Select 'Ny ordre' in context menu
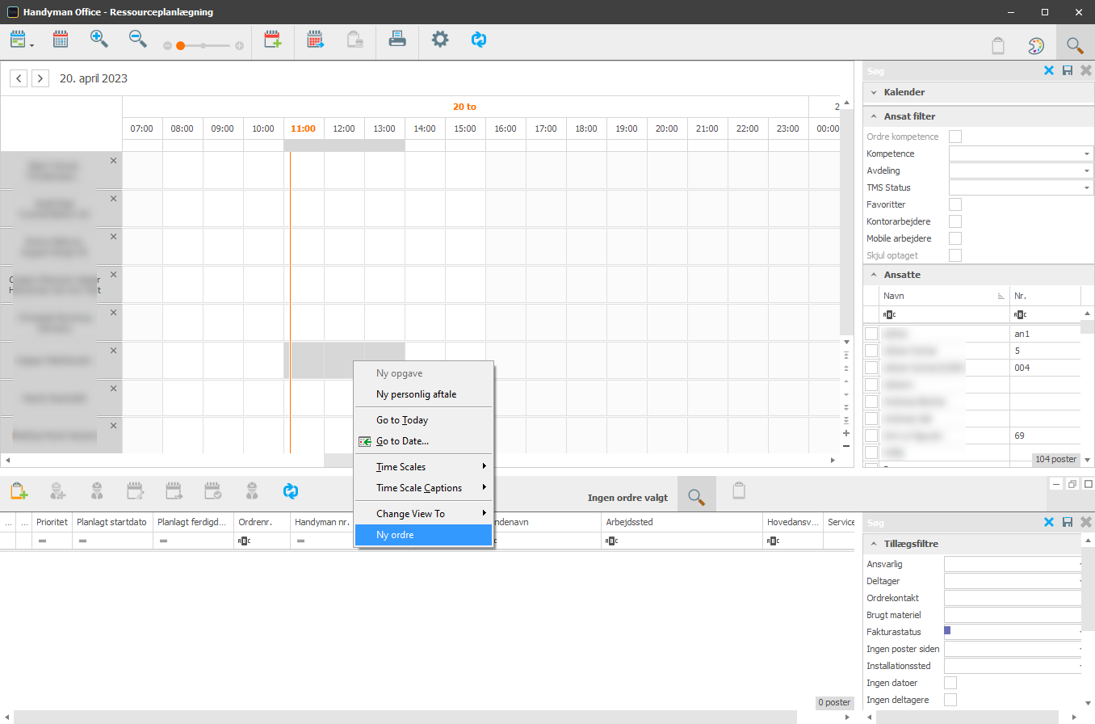Screen dimensions: 1095x724 pos(424,535)
